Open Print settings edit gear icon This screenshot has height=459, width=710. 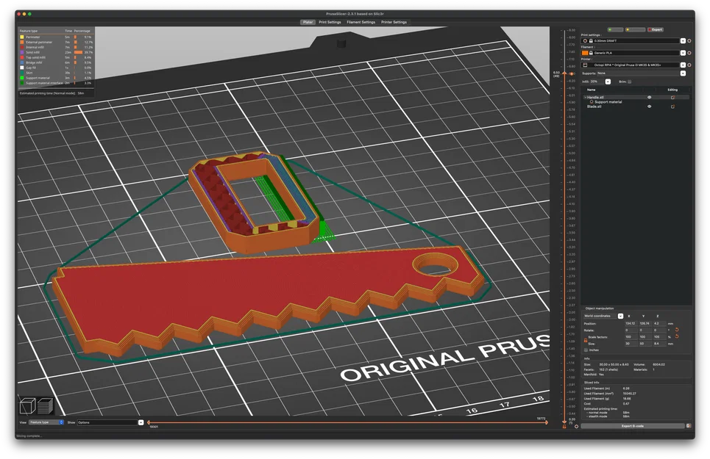tap(689, 40)
